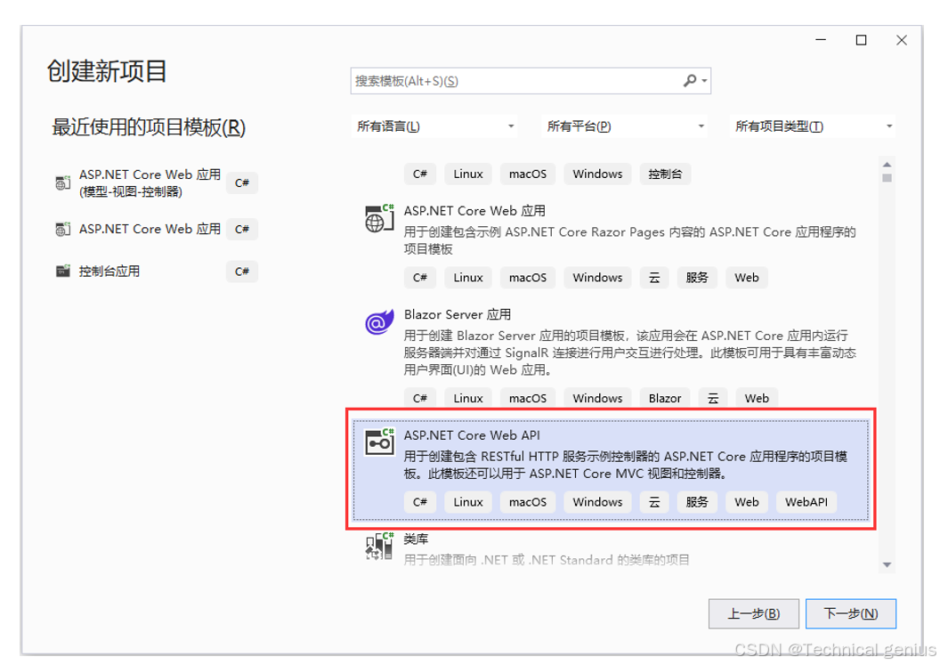Select the ASP.NET Core Web API title
This screenshot has width=940, height=665.
coord(472,435)
